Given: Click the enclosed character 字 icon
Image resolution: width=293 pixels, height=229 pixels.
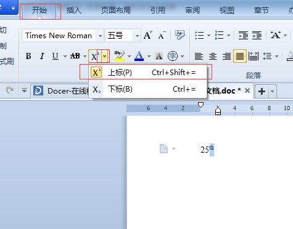Looking at the screenshot, I should coord(173,56).
